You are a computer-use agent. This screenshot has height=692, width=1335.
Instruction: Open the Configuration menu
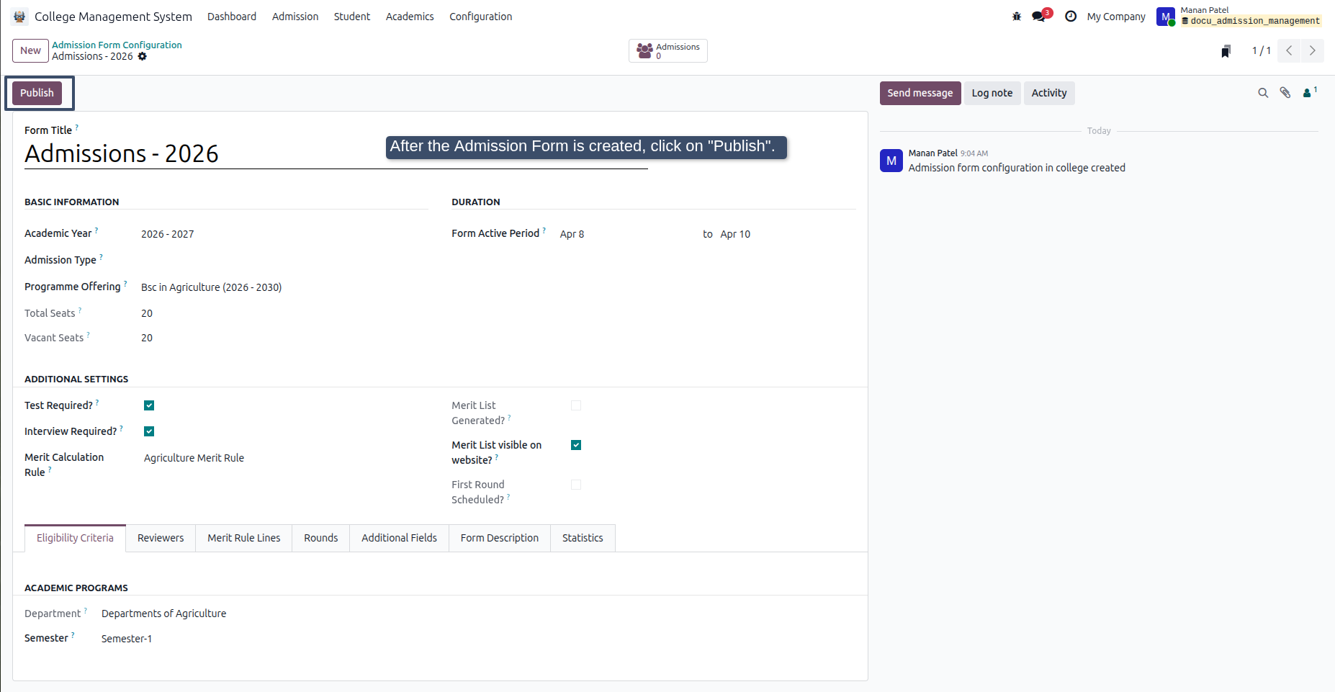point(480,17)
